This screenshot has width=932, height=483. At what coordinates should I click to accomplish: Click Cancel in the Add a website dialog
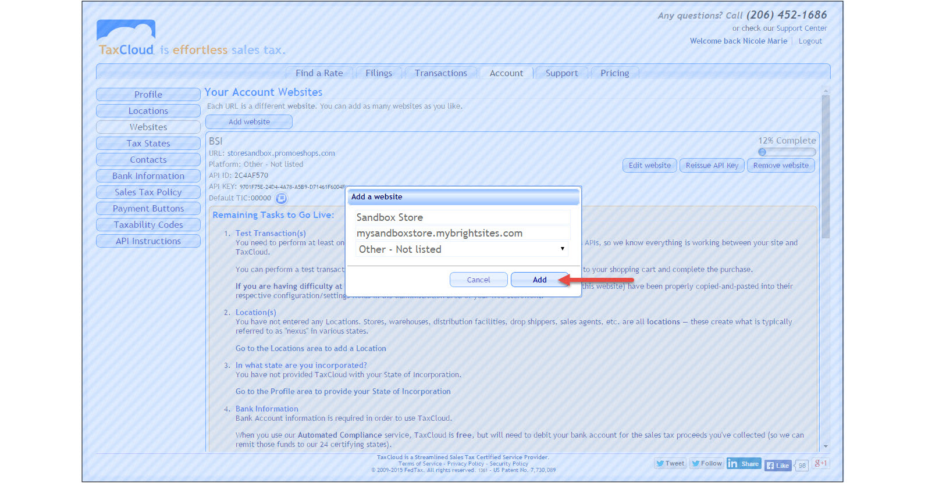(x=479, y=280)
